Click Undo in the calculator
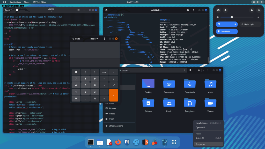 (76, 39)
